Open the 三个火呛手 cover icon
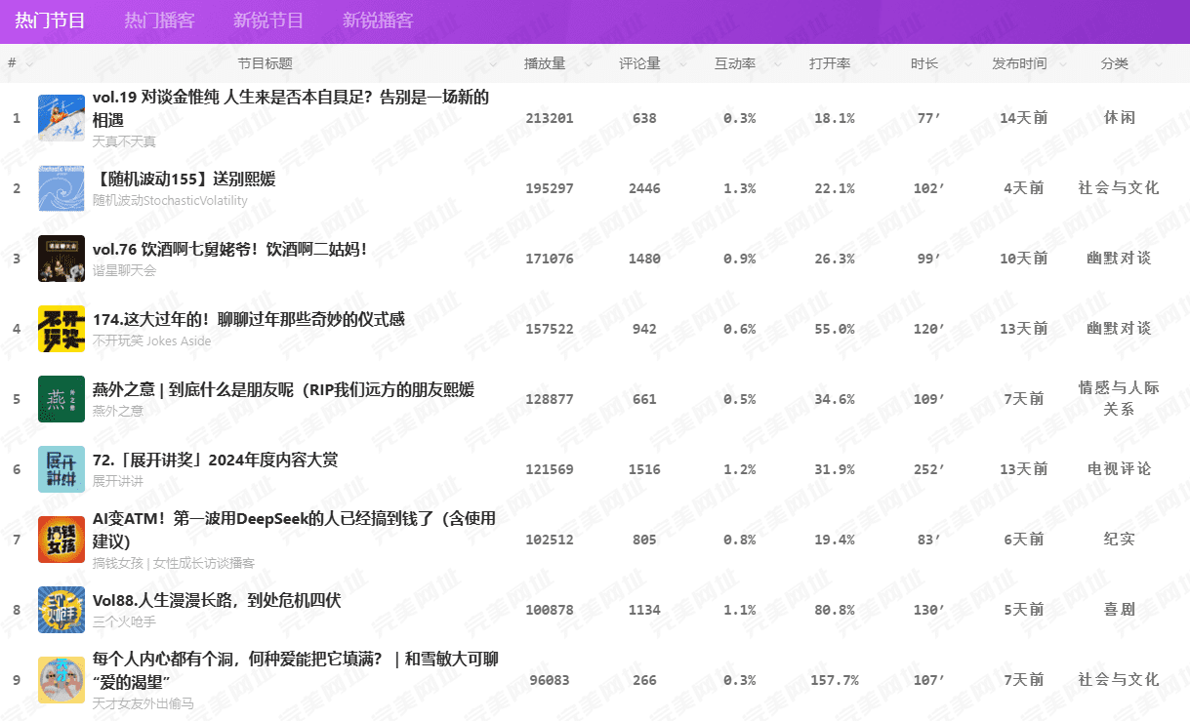The width and height of the screenshot is (1190, 721). 62,610
